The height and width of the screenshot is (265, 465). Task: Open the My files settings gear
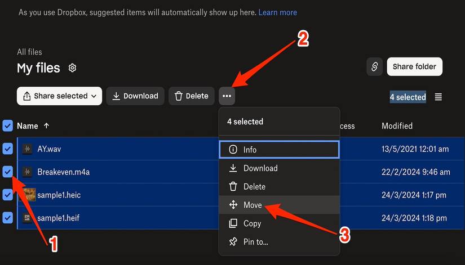[x=72, y=68]
